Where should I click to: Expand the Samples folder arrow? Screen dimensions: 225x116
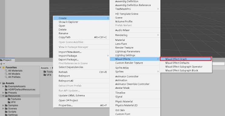(3, 105)
